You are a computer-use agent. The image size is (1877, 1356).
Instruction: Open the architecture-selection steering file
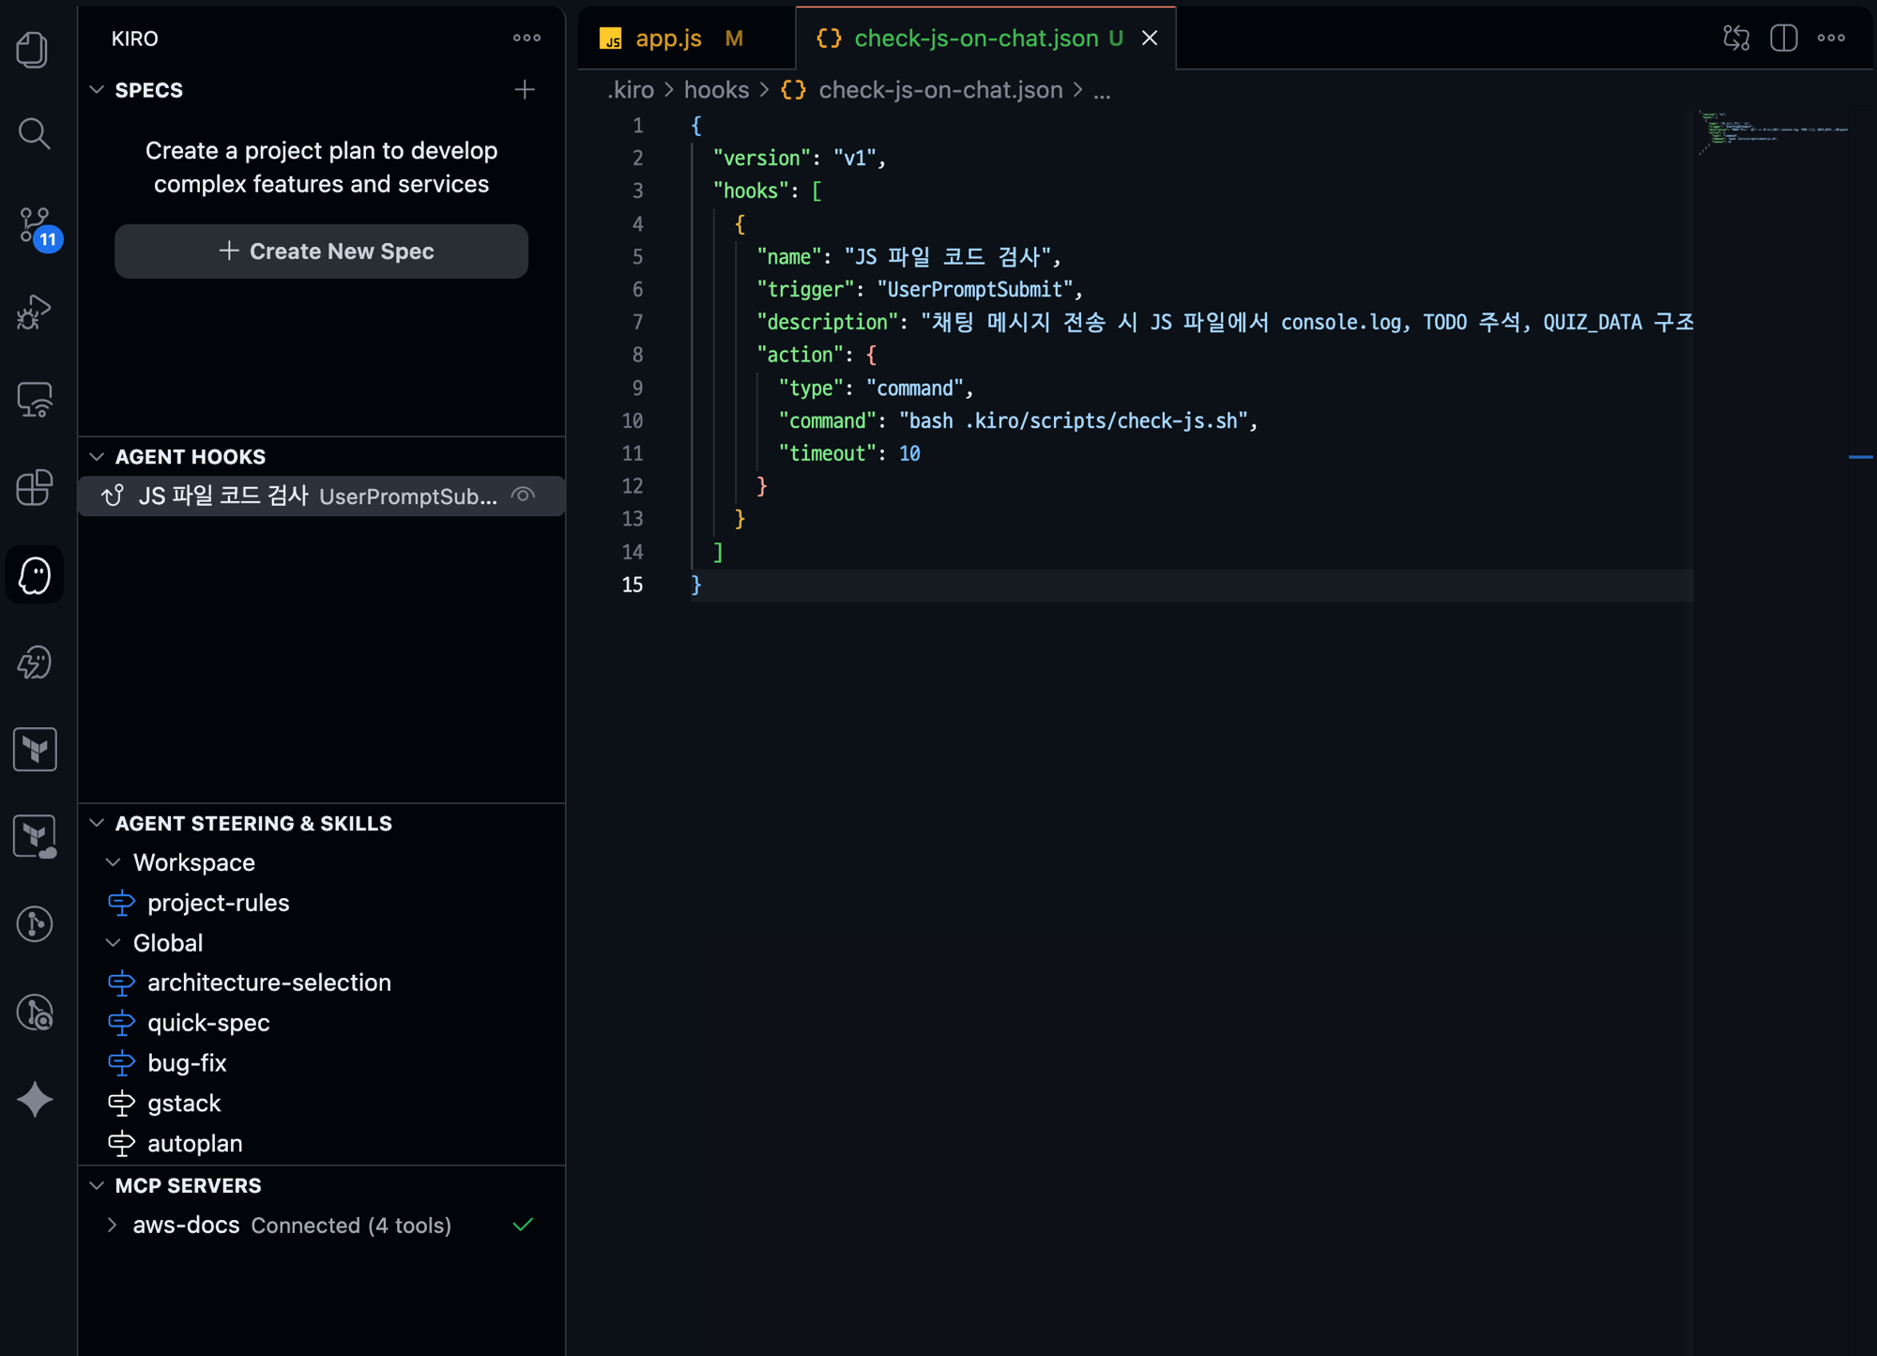(x=321, y=983)
